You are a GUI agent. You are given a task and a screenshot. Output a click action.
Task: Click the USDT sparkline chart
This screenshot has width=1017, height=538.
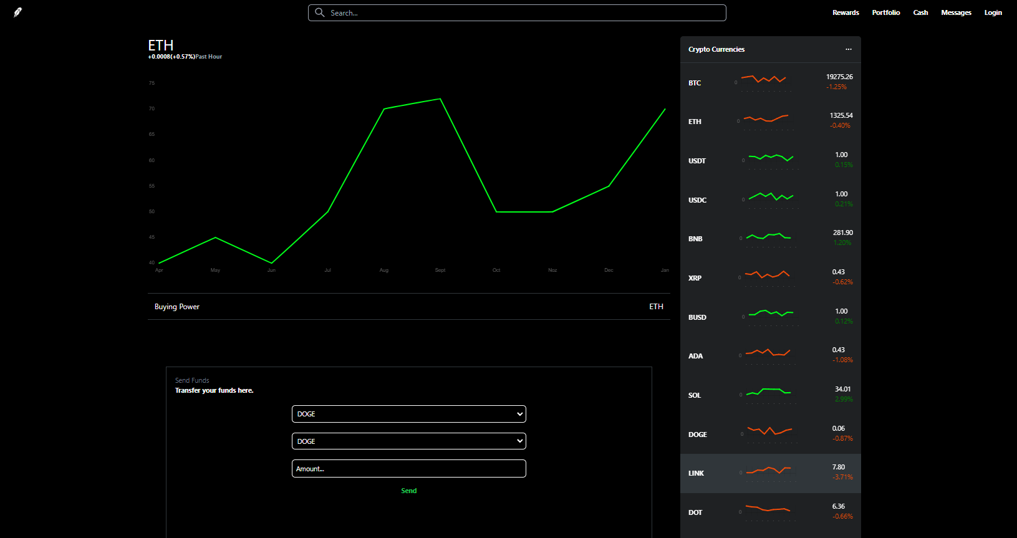tap(771, 160)
